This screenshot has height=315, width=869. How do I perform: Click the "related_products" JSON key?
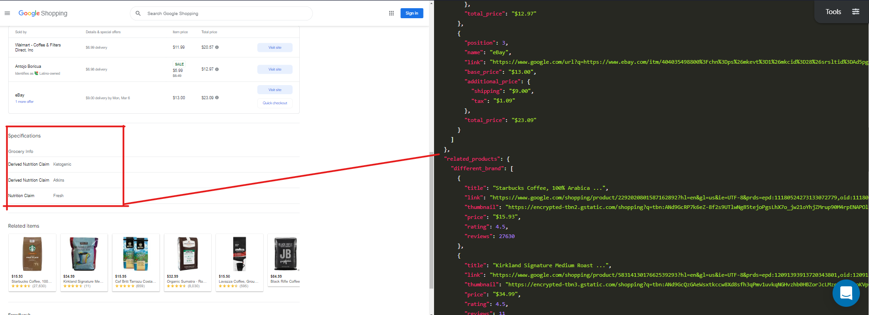pyautogui.click(x=472, y=159)
